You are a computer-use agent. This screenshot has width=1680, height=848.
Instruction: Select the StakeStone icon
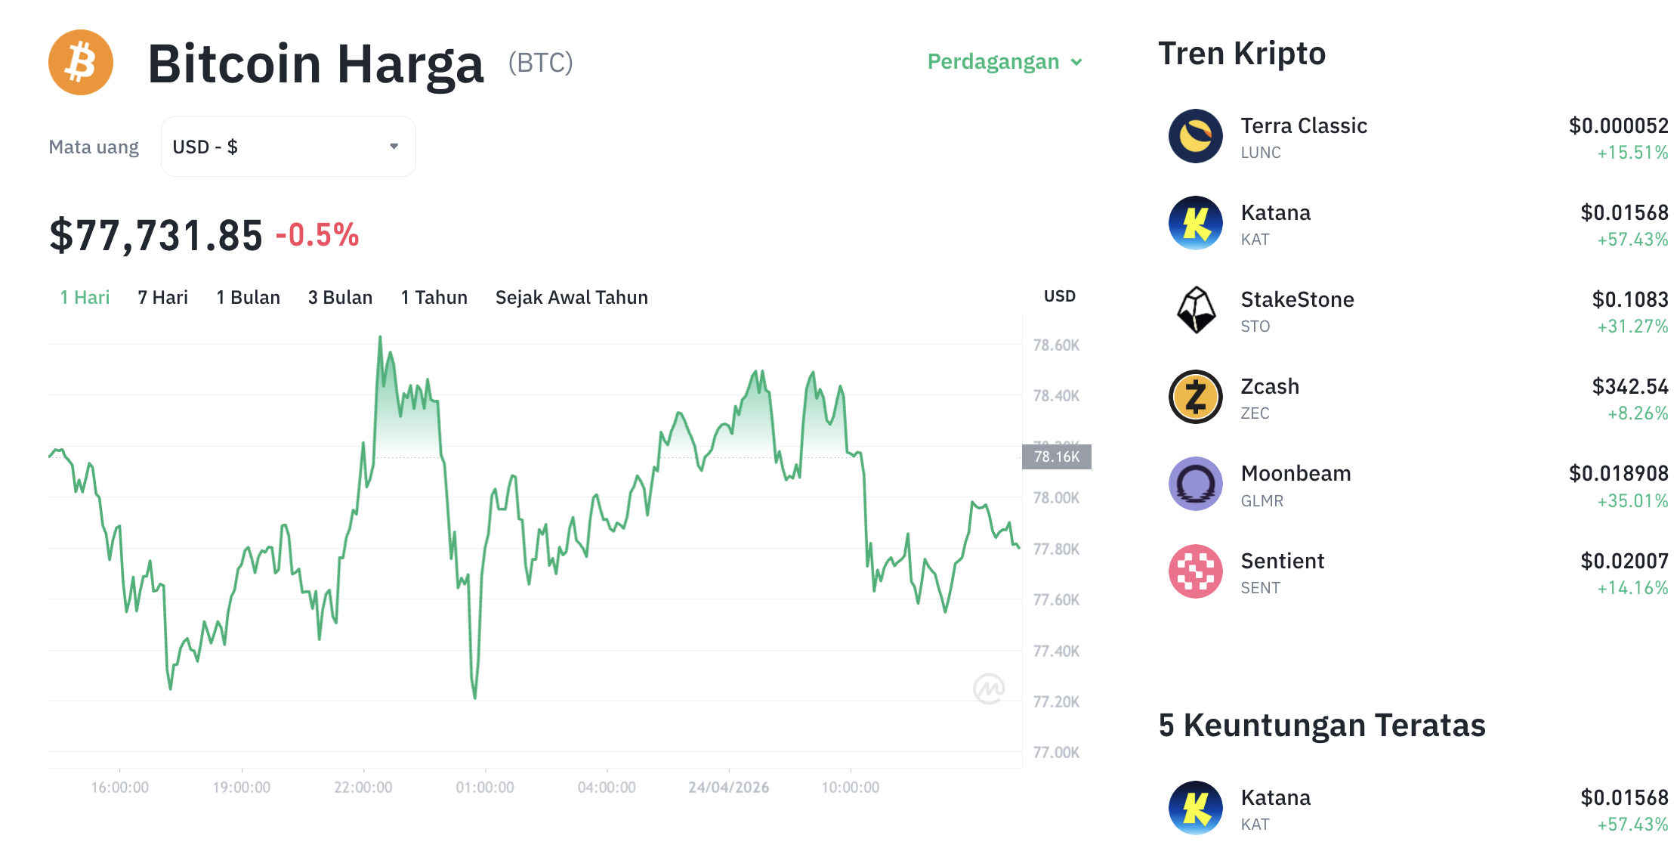tap(1196, 311)
